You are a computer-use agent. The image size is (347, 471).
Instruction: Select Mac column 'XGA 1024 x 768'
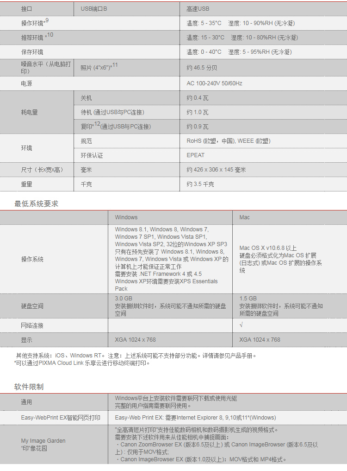[260, 340]
